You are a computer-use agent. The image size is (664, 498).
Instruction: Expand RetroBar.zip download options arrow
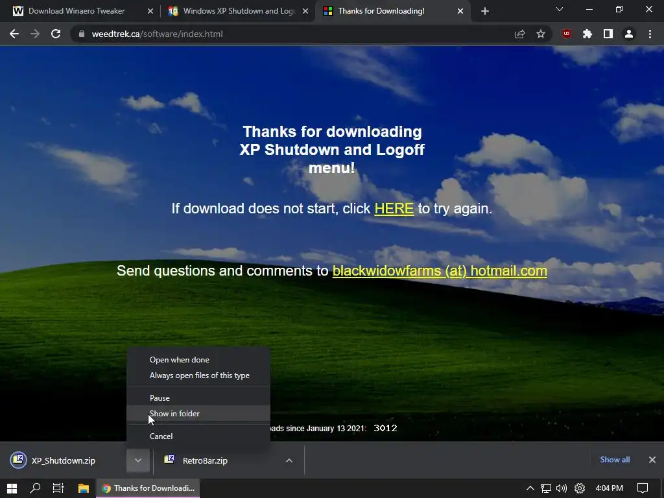pyautogui.click(x=289, y=460)
